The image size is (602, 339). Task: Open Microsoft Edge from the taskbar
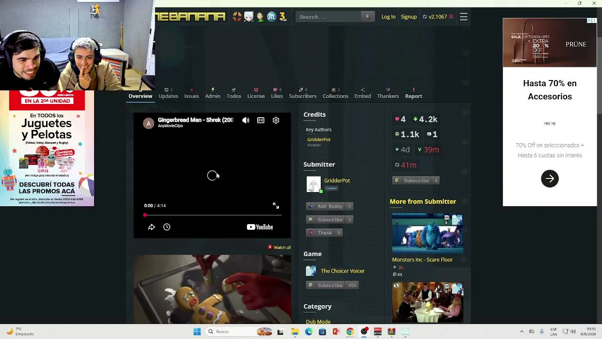click(309, 331)
